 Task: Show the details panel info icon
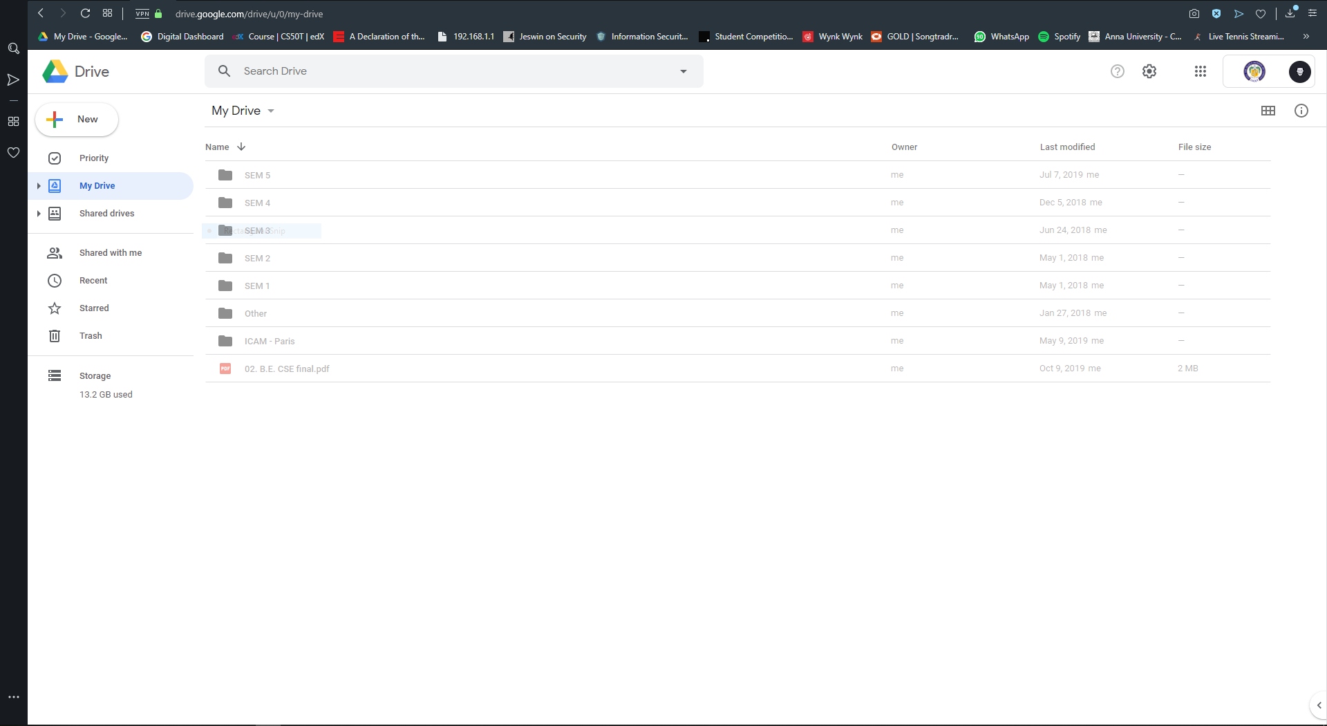pyautogui.click(x=1301, y=111)
